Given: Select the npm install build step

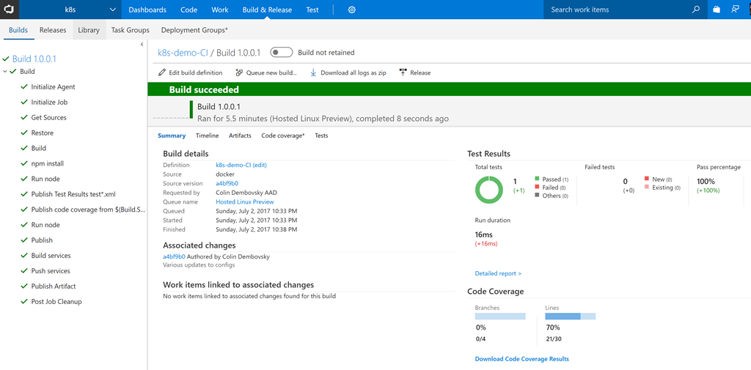Looking at the screenshot, I should 47,163.
